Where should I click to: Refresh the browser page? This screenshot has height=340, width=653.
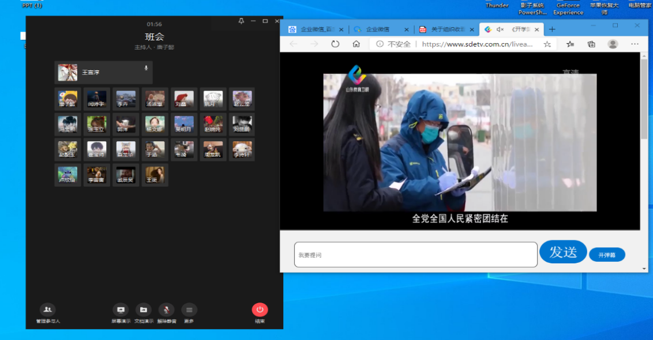335,44
